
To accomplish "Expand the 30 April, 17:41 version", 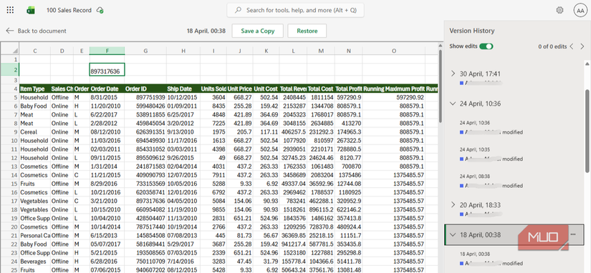I will (x=453, y=74).
